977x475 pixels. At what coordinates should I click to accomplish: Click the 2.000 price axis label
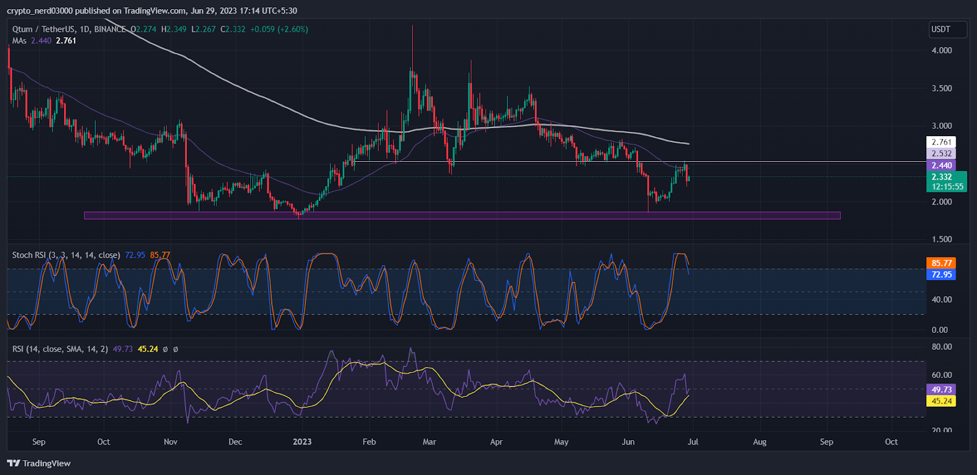[x=942, y=202]
